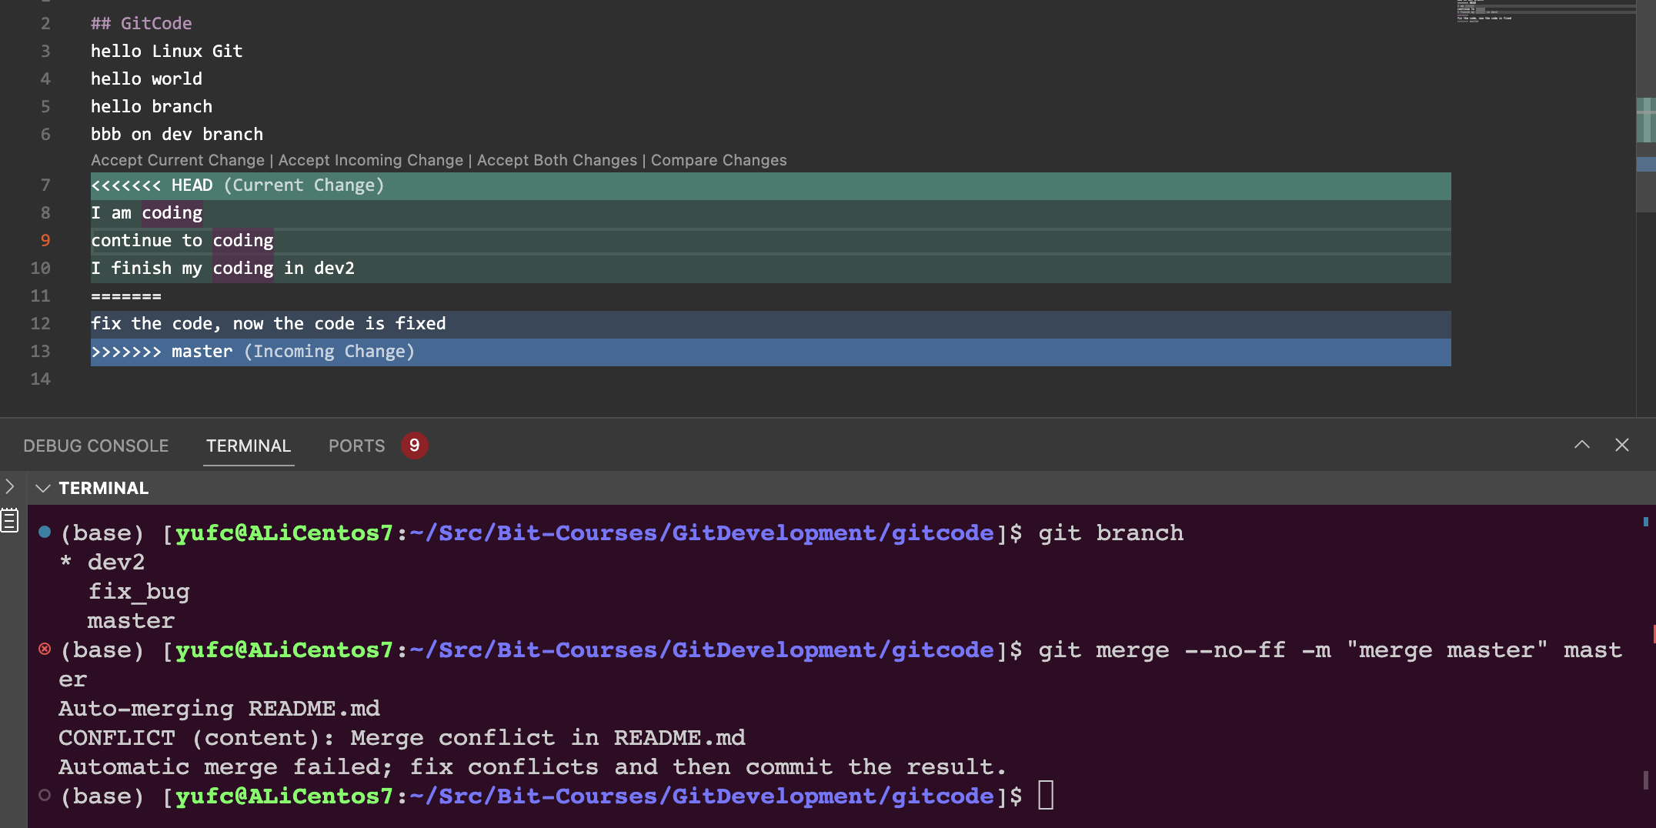Expand the right-pointing chevron left of TERMINAL header
This screenshot has width=1656, height=828.
[10, 486]
